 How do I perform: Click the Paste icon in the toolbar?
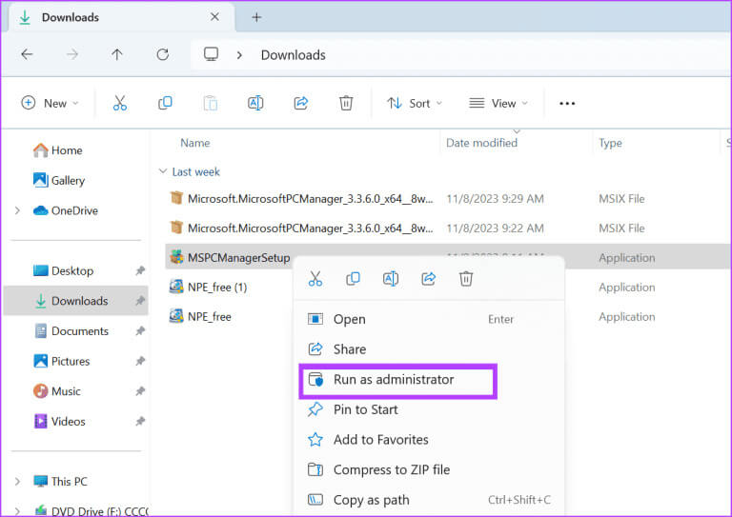coord(210,103)
